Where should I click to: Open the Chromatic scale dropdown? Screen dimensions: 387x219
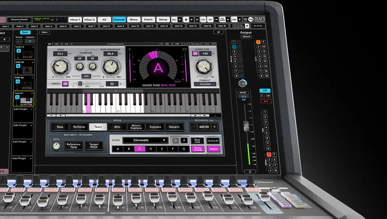click(145, 140)
